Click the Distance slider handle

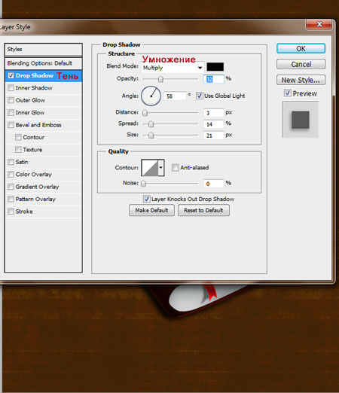pyautogui.click(x=145, y=113)
